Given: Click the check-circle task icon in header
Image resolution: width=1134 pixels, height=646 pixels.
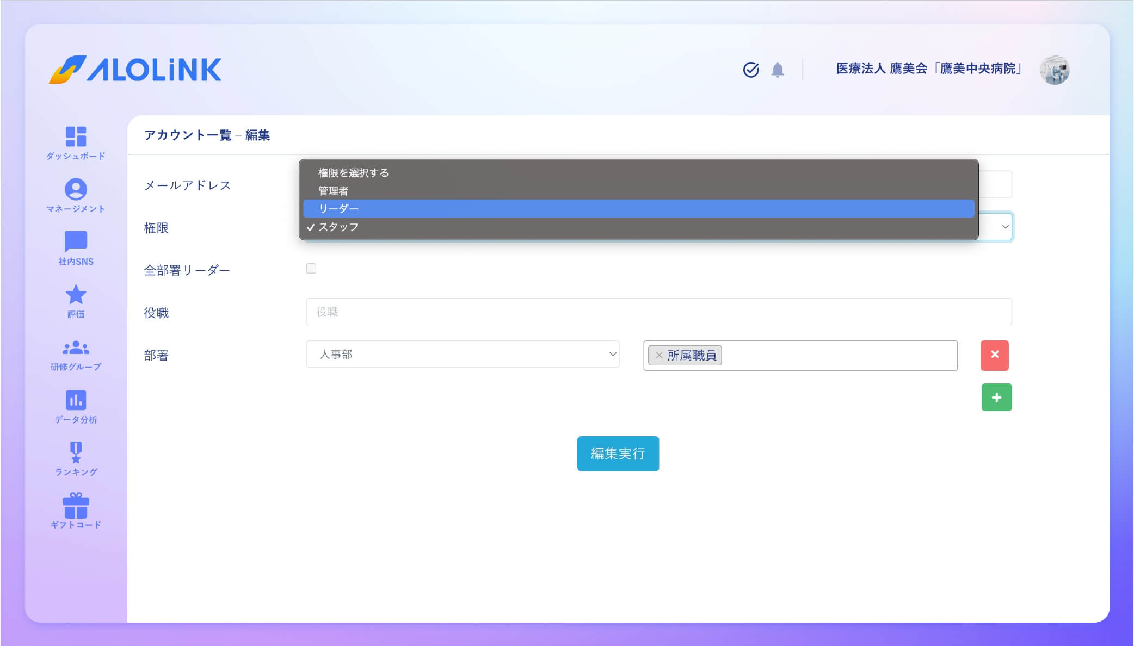Looking at the screenshot, I should pos(751,70).
